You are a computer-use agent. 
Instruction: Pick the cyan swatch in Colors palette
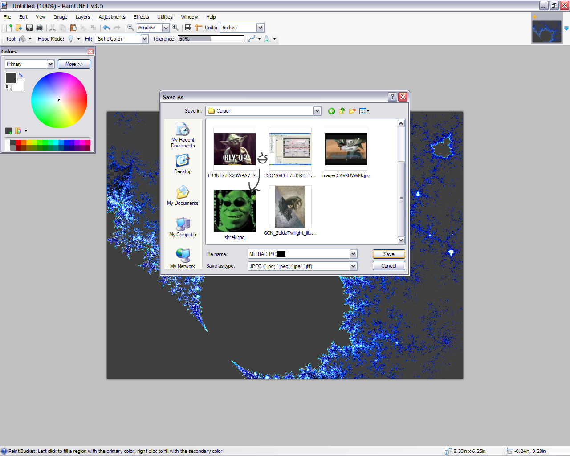coord(56,142)
